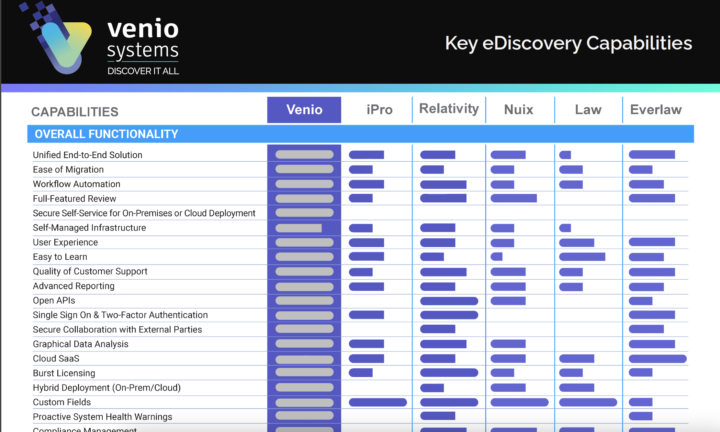Click the Nuix column header
Image resolution: width=720 pixels, height=432 pixels.
tap(518, 110)
